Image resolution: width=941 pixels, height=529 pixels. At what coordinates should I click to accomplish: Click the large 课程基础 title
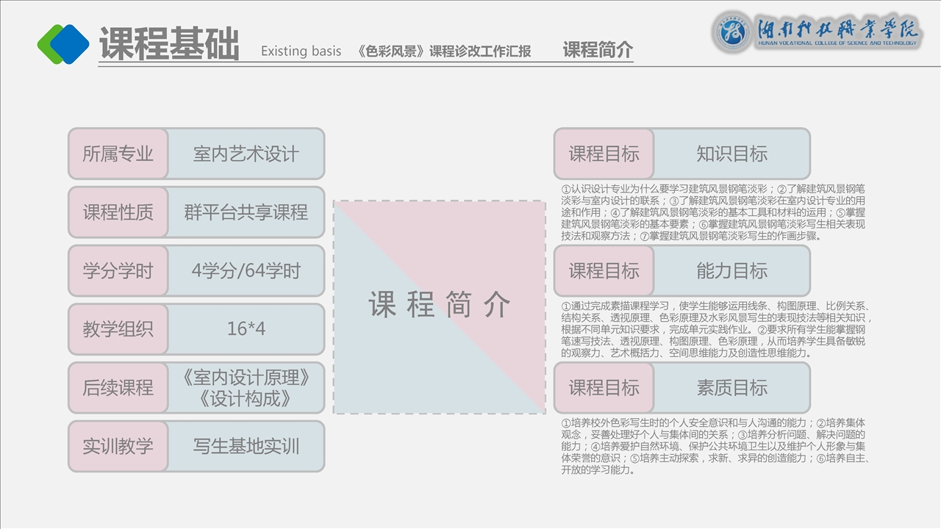point(169,43)
